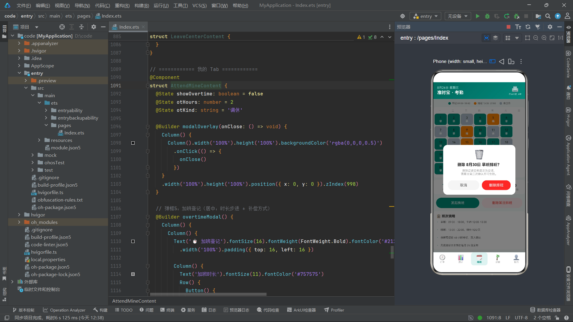Screen dimensions: 573x322
Task: Open the 无设备 device dropdown
Action: 458,16
